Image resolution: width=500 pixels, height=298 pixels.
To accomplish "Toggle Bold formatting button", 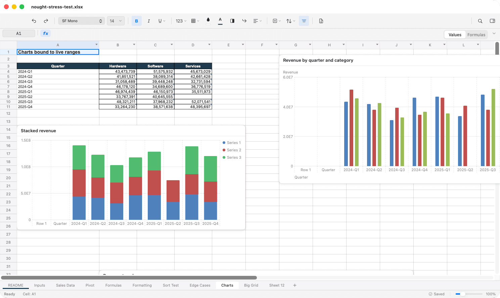I will click(136, 21).
